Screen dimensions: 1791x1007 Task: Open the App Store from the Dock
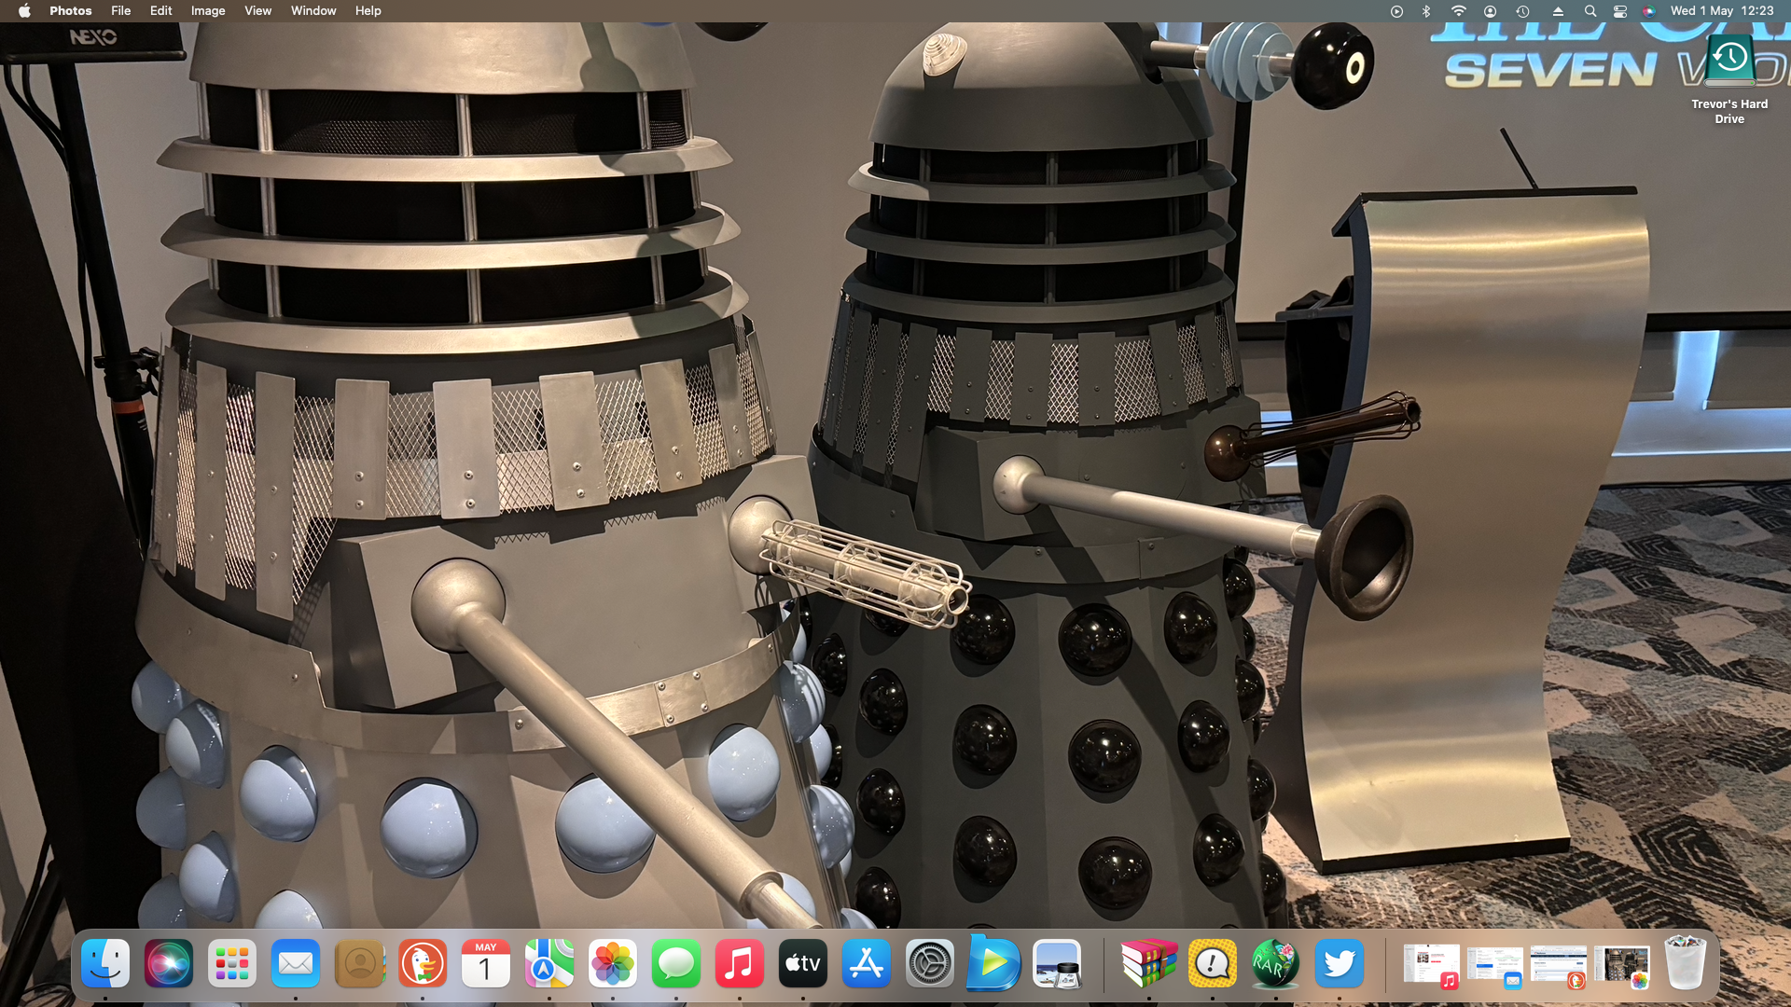coord(867,963)
